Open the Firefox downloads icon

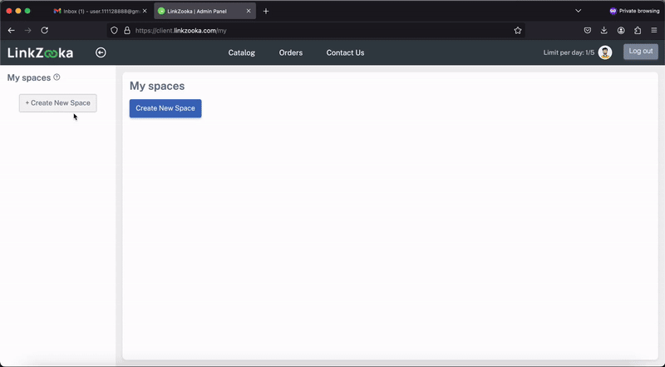point(604,31)
